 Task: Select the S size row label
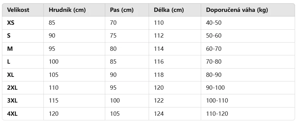coord(9,36)
